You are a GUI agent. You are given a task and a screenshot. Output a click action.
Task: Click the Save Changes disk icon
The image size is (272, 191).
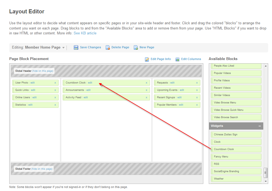[76, 47]
